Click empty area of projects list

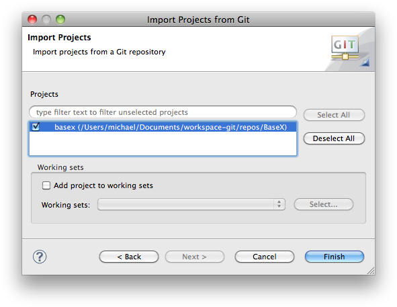tap(163, 143)
